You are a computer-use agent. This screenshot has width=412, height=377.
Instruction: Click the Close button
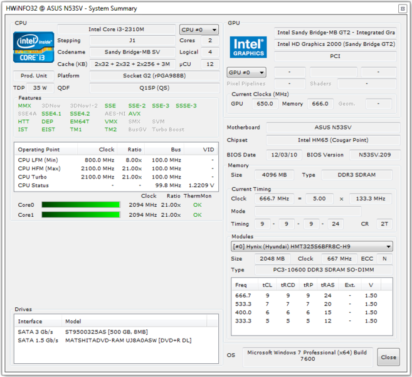388,358
